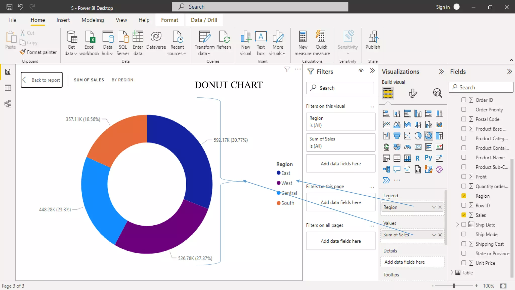The width and height of the screenshot is (515, 290).
Task: Click the title bar Search box
Action: coord(260,7)
